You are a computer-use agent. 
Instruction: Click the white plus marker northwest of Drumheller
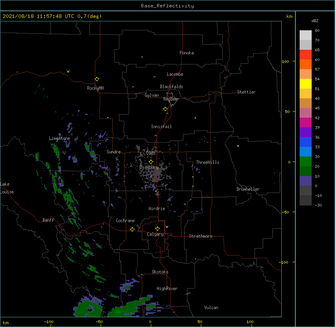pyautogui.click(x=238, y=146)
